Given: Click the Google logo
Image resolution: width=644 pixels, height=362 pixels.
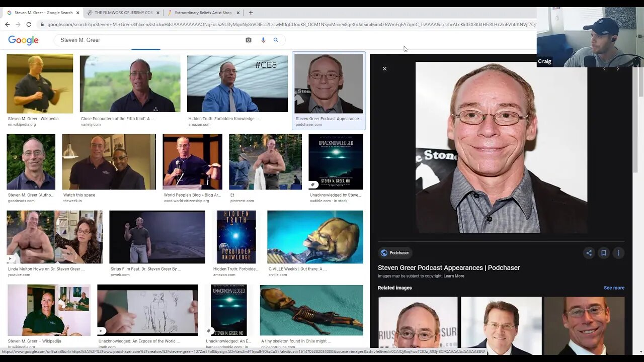Looking at the screenshot, I should 23,40.
